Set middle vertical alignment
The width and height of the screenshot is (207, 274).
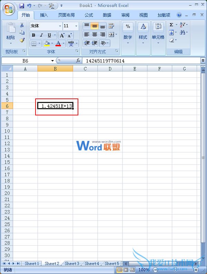coord(95,26)
